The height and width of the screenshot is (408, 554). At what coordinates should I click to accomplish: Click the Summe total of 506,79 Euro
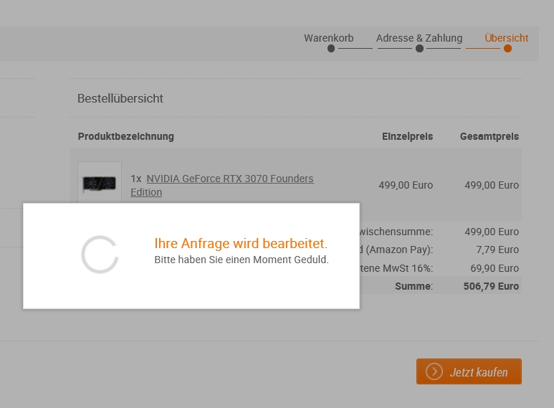click(x=491, y=286)
